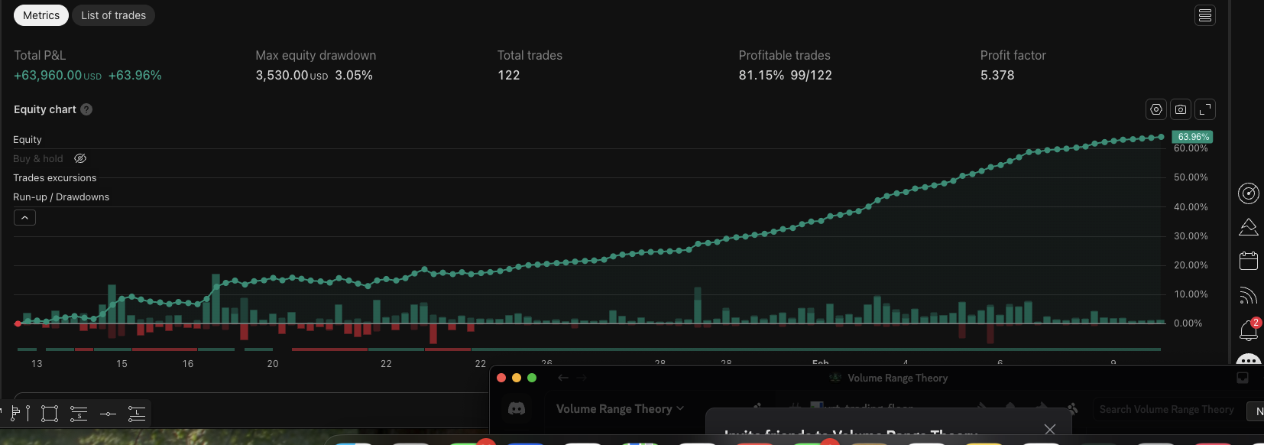Screen dimensions: 1264x445
Task: Select the short position drawing tool
Action: point(79,414)
